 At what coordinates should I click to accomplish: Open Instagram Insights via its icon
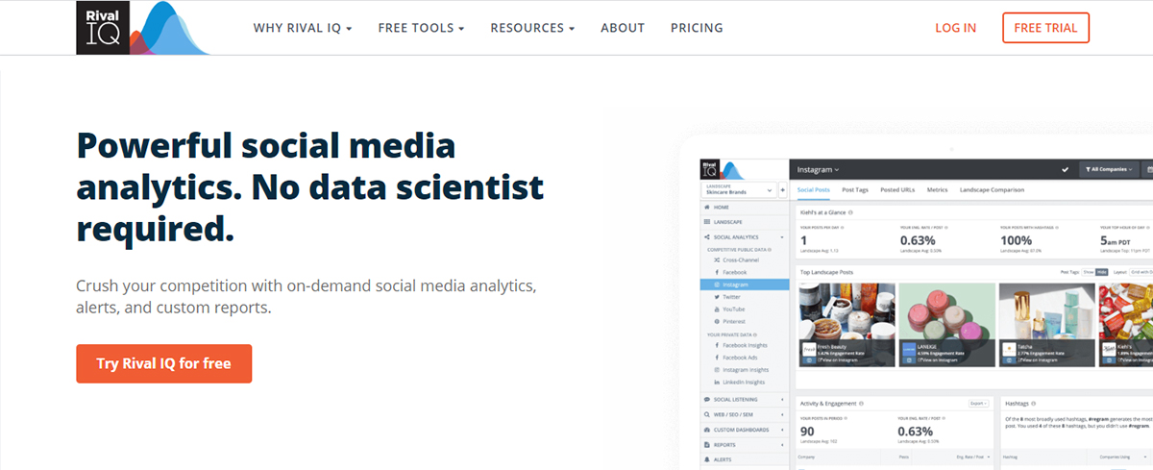point(717,370)
